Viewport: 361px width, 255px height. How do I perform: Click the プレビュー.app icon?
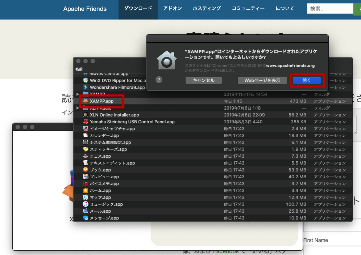(86, 177)
